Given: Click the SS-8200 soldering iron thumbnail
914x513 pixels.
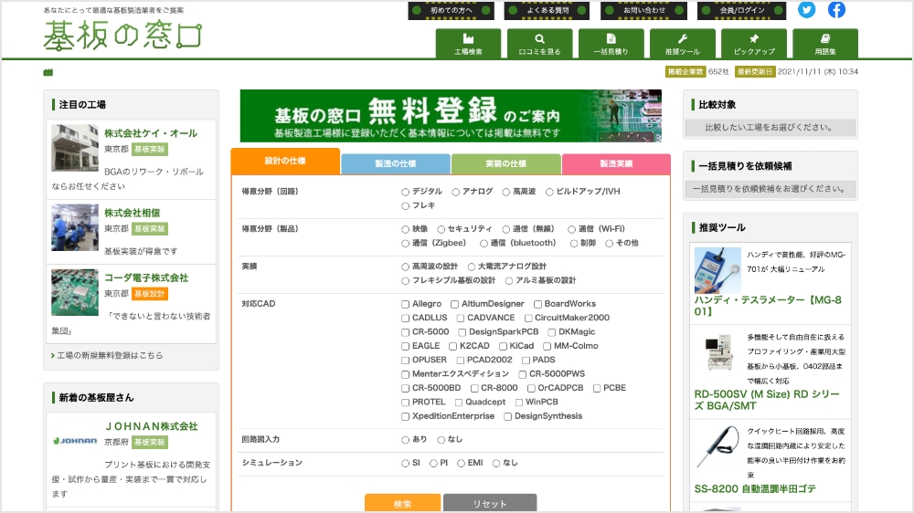Looking at the screenshot, I should [x=718, y=447].
